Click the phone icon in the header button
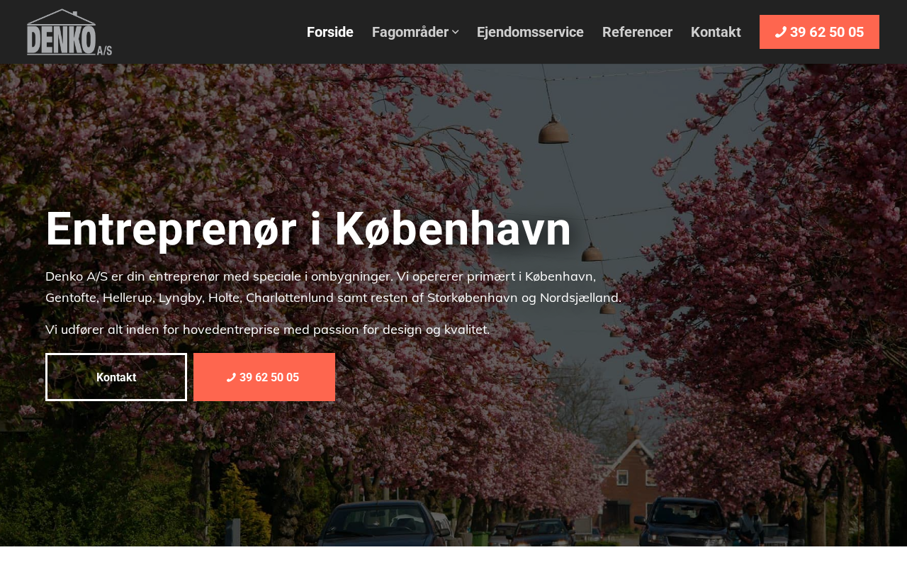Viewport: 907px width, 567px height. [781, 32]
